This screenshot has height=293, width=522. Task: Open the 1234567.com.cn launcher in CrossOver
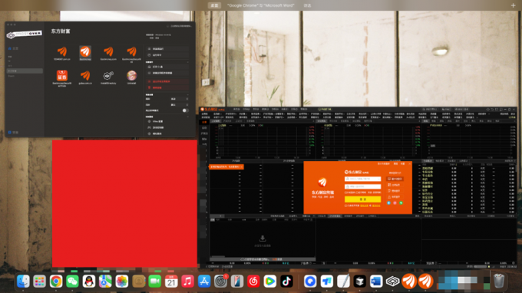click(62, 51)
